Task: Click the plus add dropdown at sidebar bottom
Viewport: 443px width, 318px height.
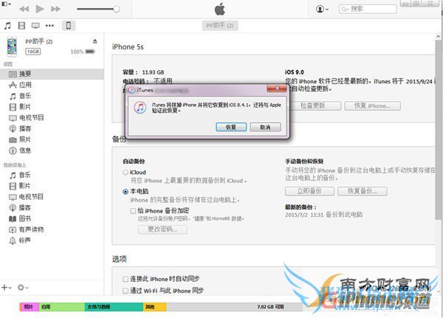Action: (7, 288)
